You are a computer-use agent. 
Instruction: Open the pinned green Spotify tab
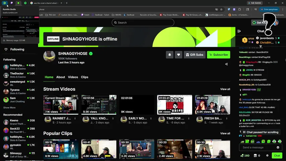pyautogui.click(x=25, y=3)
